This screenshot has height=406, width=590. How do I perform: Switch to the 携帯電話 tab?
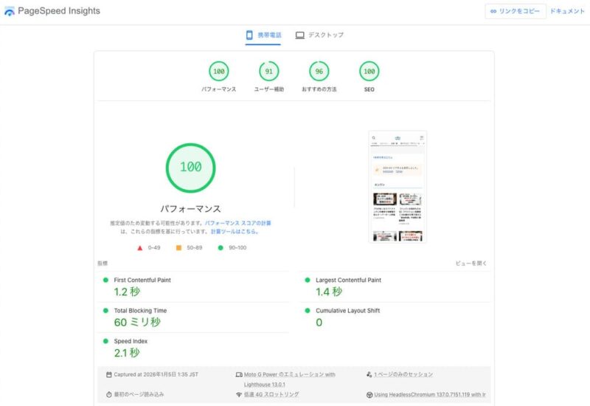click(263, 35)
